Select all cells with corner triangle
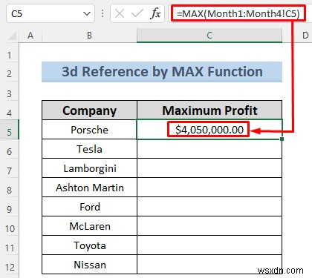The image size is (312, 278). 12,36
